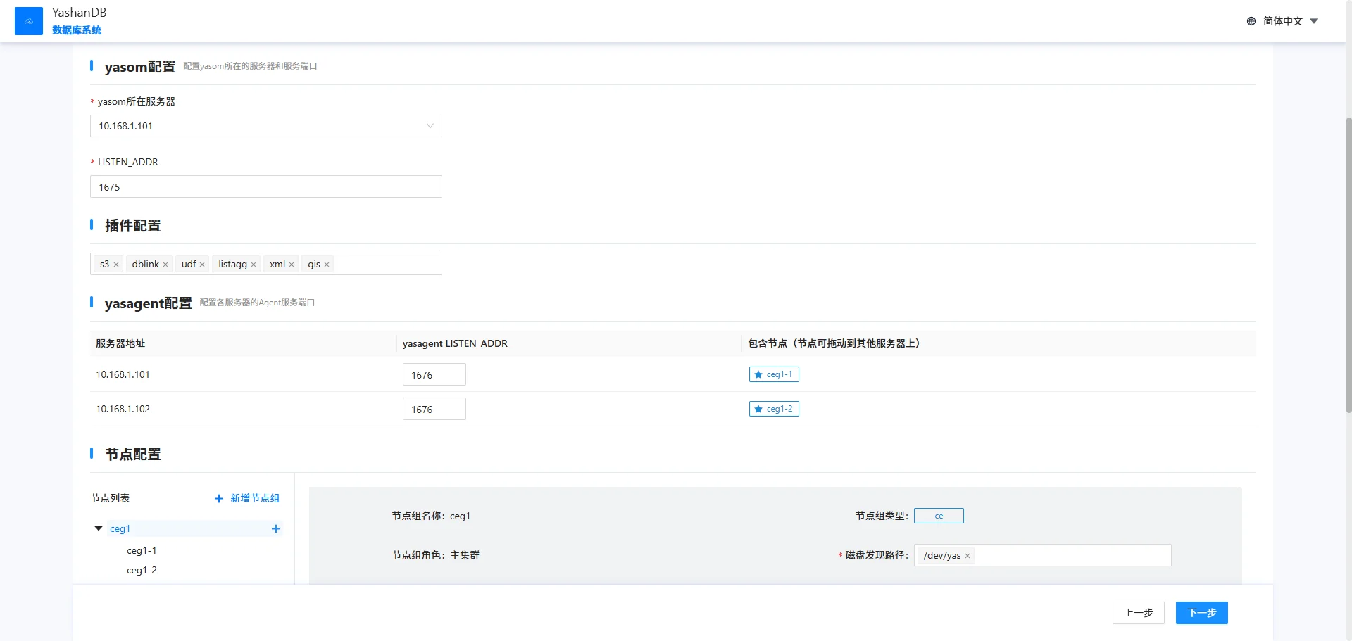Remove the listagg plugin tag

pos(254,265)
